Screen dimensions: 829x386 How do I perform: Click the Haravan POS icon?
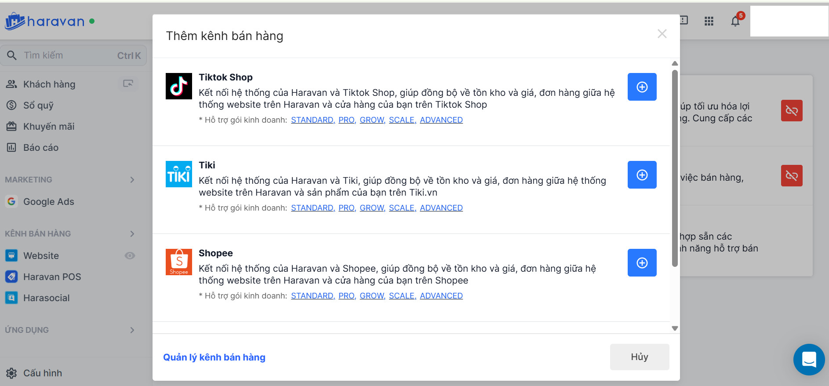tap(11, 277)
